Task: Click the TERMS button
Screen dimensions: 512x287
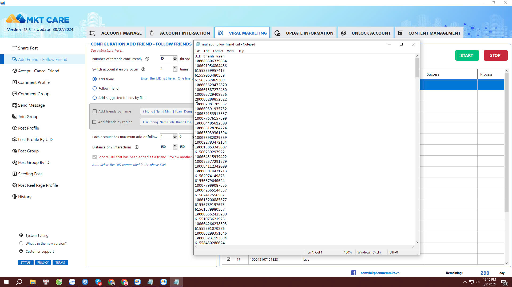Action: pyautogui.click(x=60, y=263)
